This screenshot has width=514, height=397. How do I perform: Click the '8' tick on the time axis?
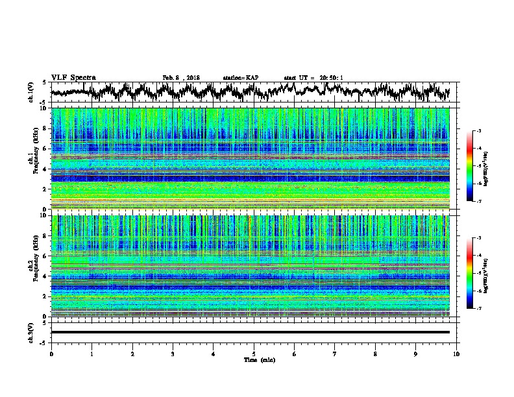tap(375, 354)
